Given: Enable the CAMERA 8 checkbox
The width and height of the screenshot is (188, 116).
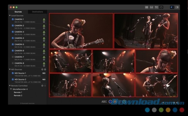Looking at the screenshot, I should point(13,63).
